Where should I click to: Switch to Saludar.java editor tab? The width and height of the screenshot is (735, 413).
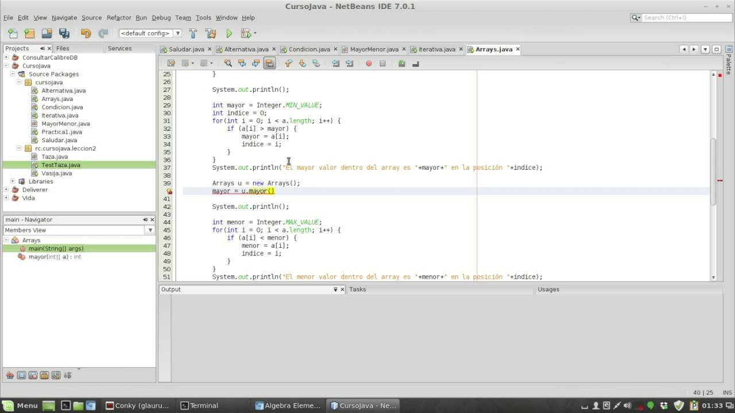click(186, 49)
